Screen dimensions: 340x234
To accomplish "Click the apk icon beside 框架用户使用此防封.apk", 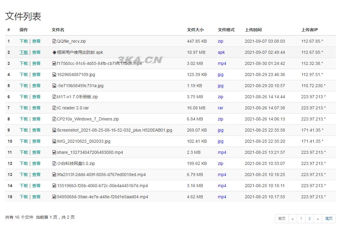I will coord(54,52).
